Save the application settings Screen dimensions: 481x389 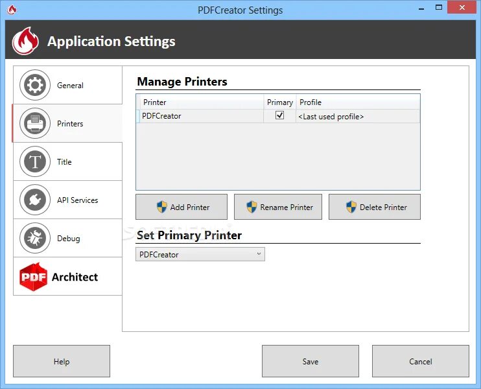click(310, 361)
